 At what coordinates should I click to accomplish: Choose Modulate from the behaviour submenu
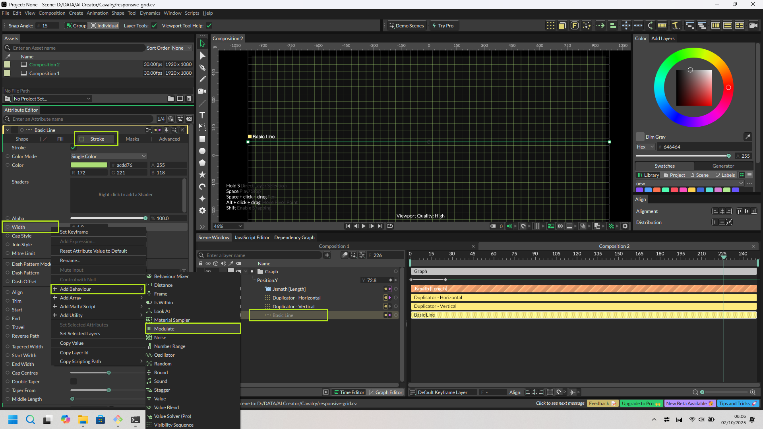pos(164,329)
